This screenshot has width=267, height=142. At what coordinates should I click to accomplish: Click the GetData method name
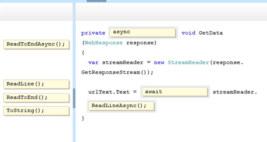pos(211,33)
